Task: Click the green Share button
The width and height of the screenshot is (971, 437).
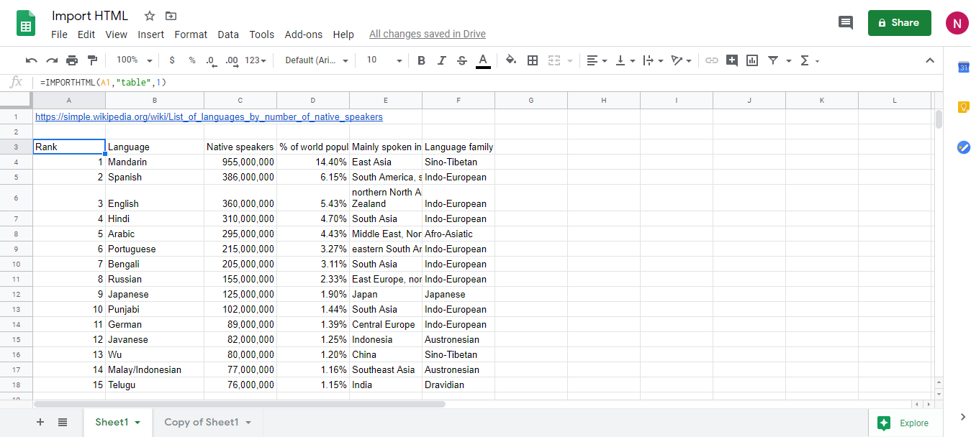Action: pos(899,23)
